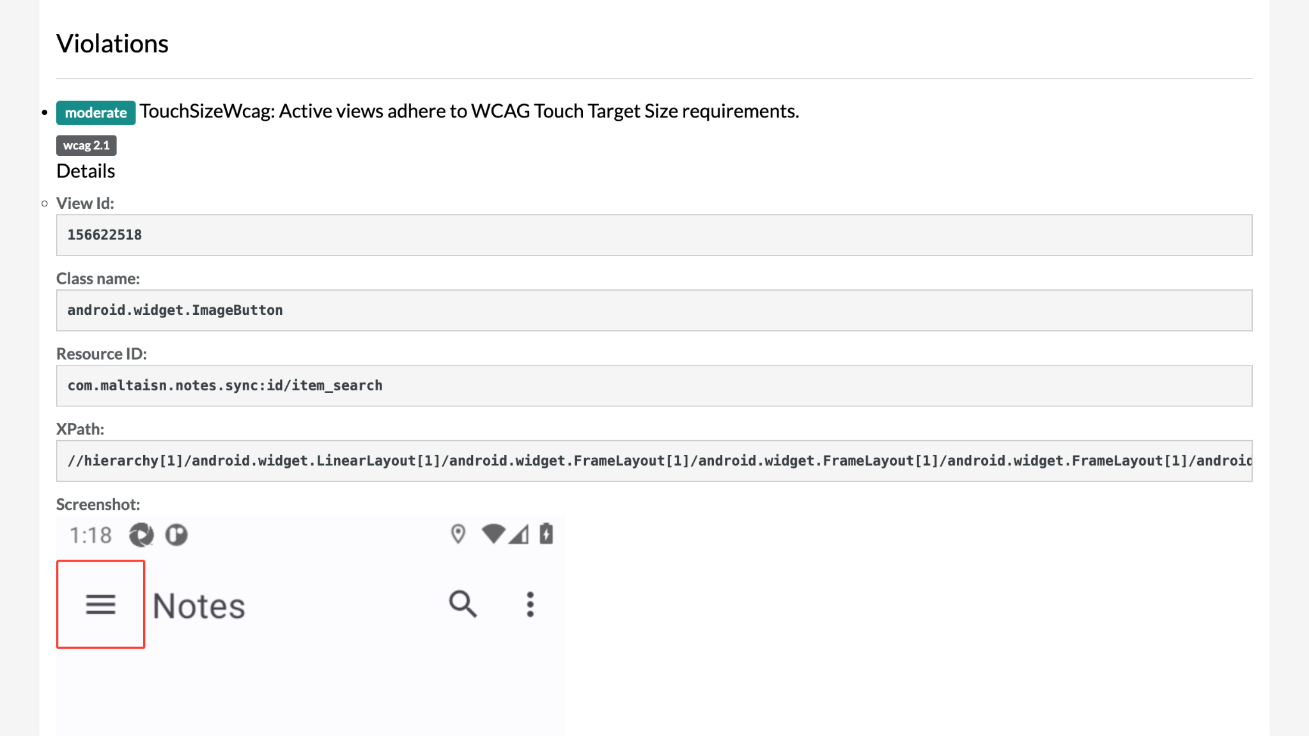Click the Violations heading

[x=112, y=43]
